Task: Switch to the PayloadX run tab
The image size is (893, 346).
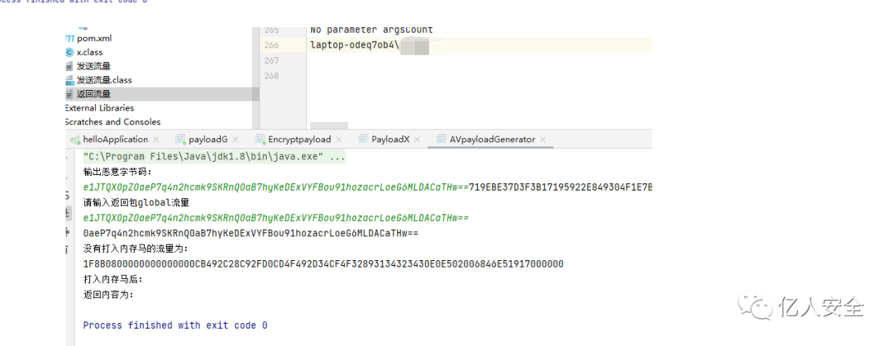Action: point(390,140)
